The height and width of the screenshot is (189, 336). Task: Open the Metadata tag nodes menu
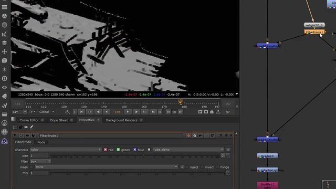pyautogui.click(x=4, y=97)
